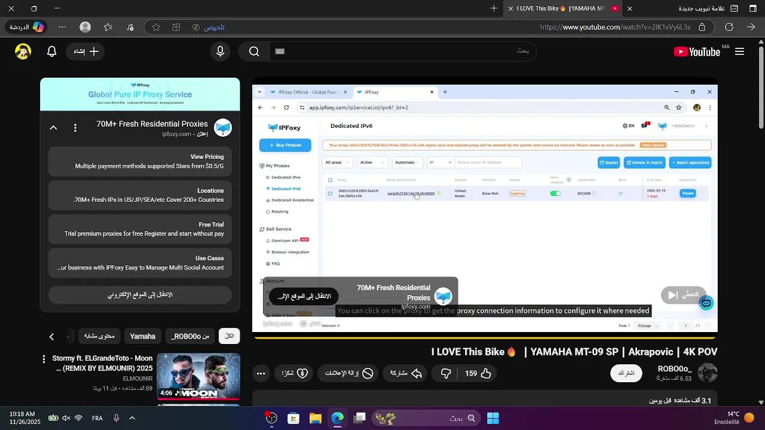This screenshot has height=430, width=765.
Task: Subscribe with the اشتراك button
Action: click(x=626, y=373)
